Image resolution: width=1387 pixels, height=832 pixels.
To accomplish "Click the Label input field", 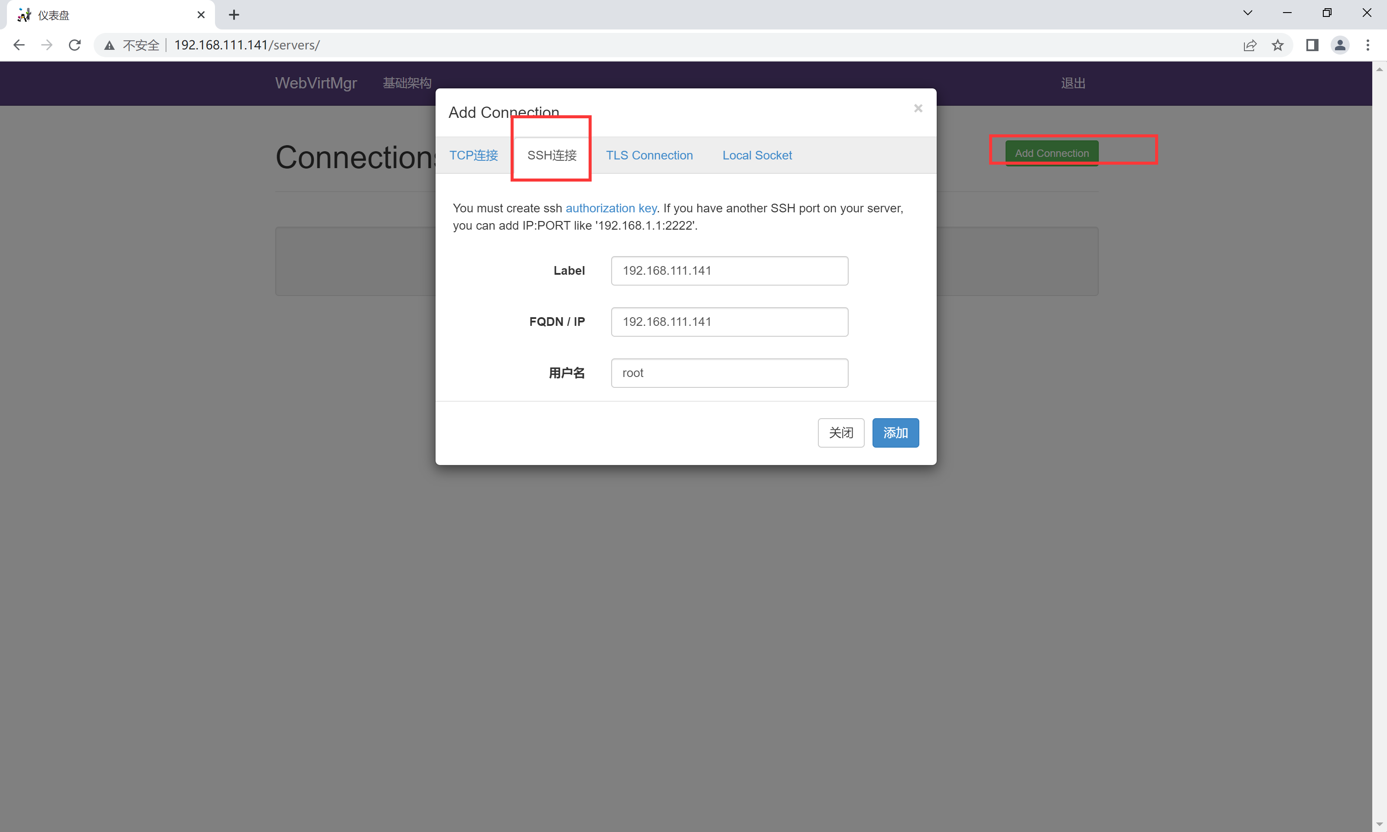I will (729, 271).
